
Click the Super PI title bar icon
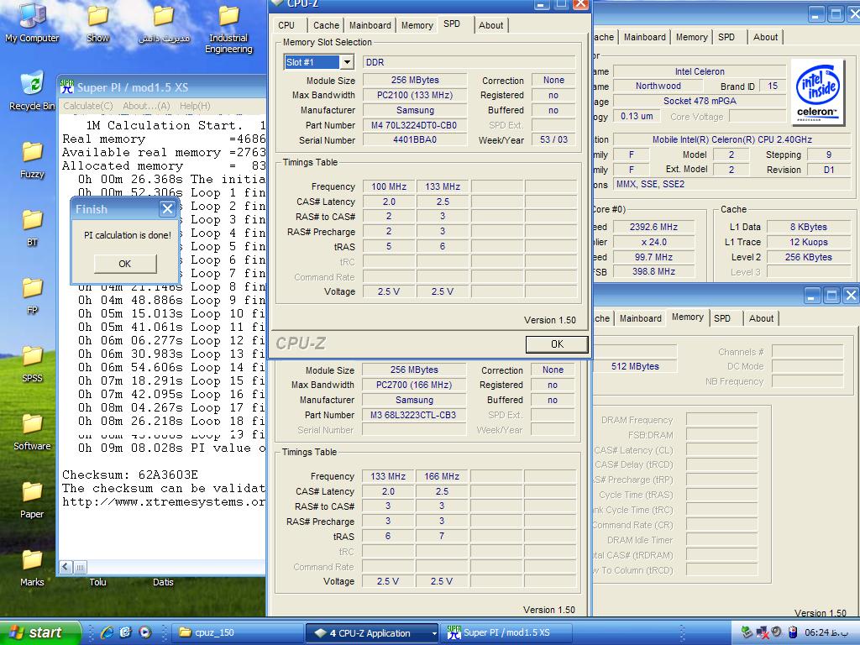click(67, 87)
